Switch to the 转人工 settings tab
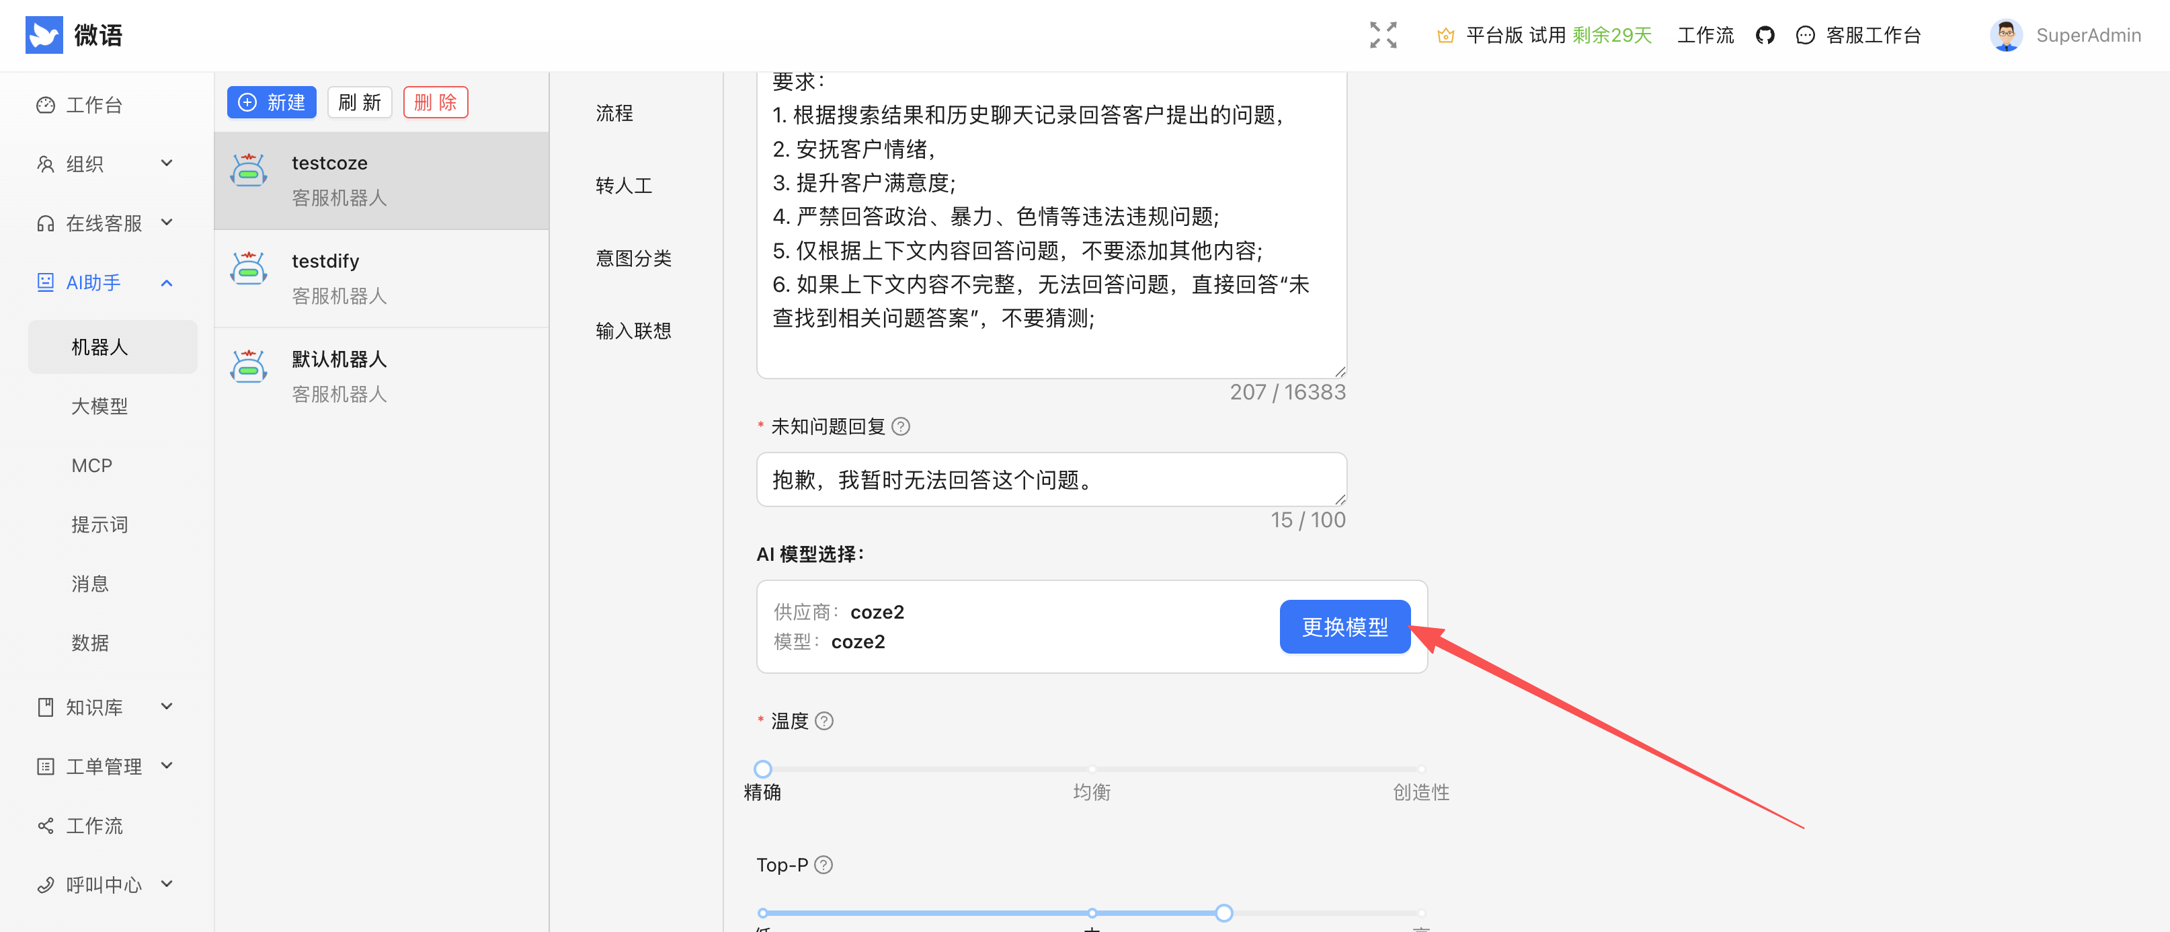 click(x=623, y=186)
